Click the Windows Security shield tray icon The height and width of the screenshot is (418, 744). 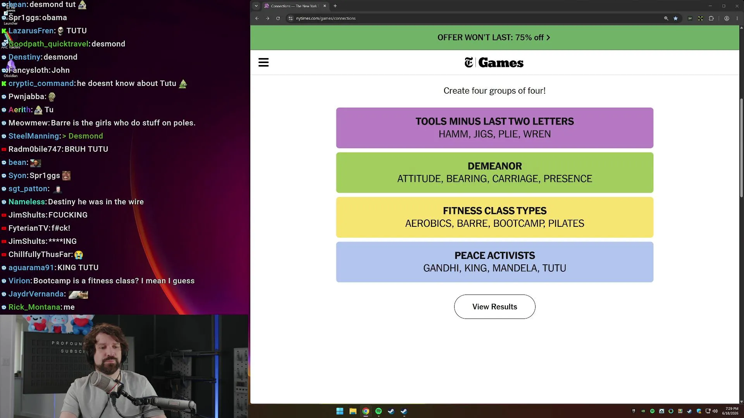coord(699,411)
